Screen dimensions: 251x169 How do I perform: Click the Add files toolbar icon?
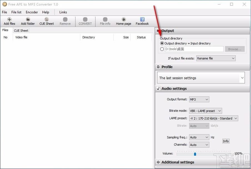pos(9,19)
